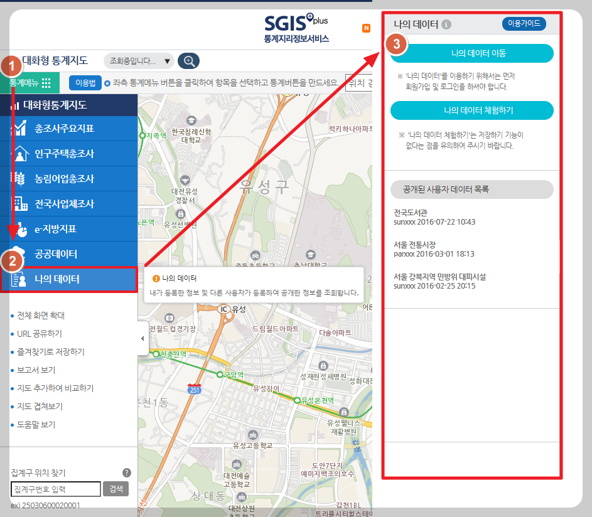Image resolution: width=592 pixels, height=517 pixels.
Task: Click the 대화형통계지도 panel header
Action: 68,105
